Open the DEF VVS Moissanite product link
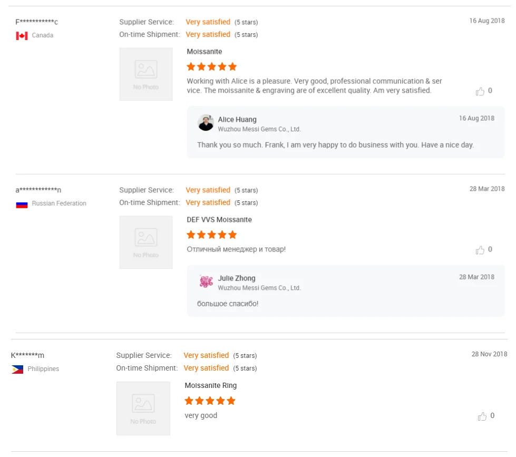The width and height of the screenshot is (516, 457). coord(219,220)
